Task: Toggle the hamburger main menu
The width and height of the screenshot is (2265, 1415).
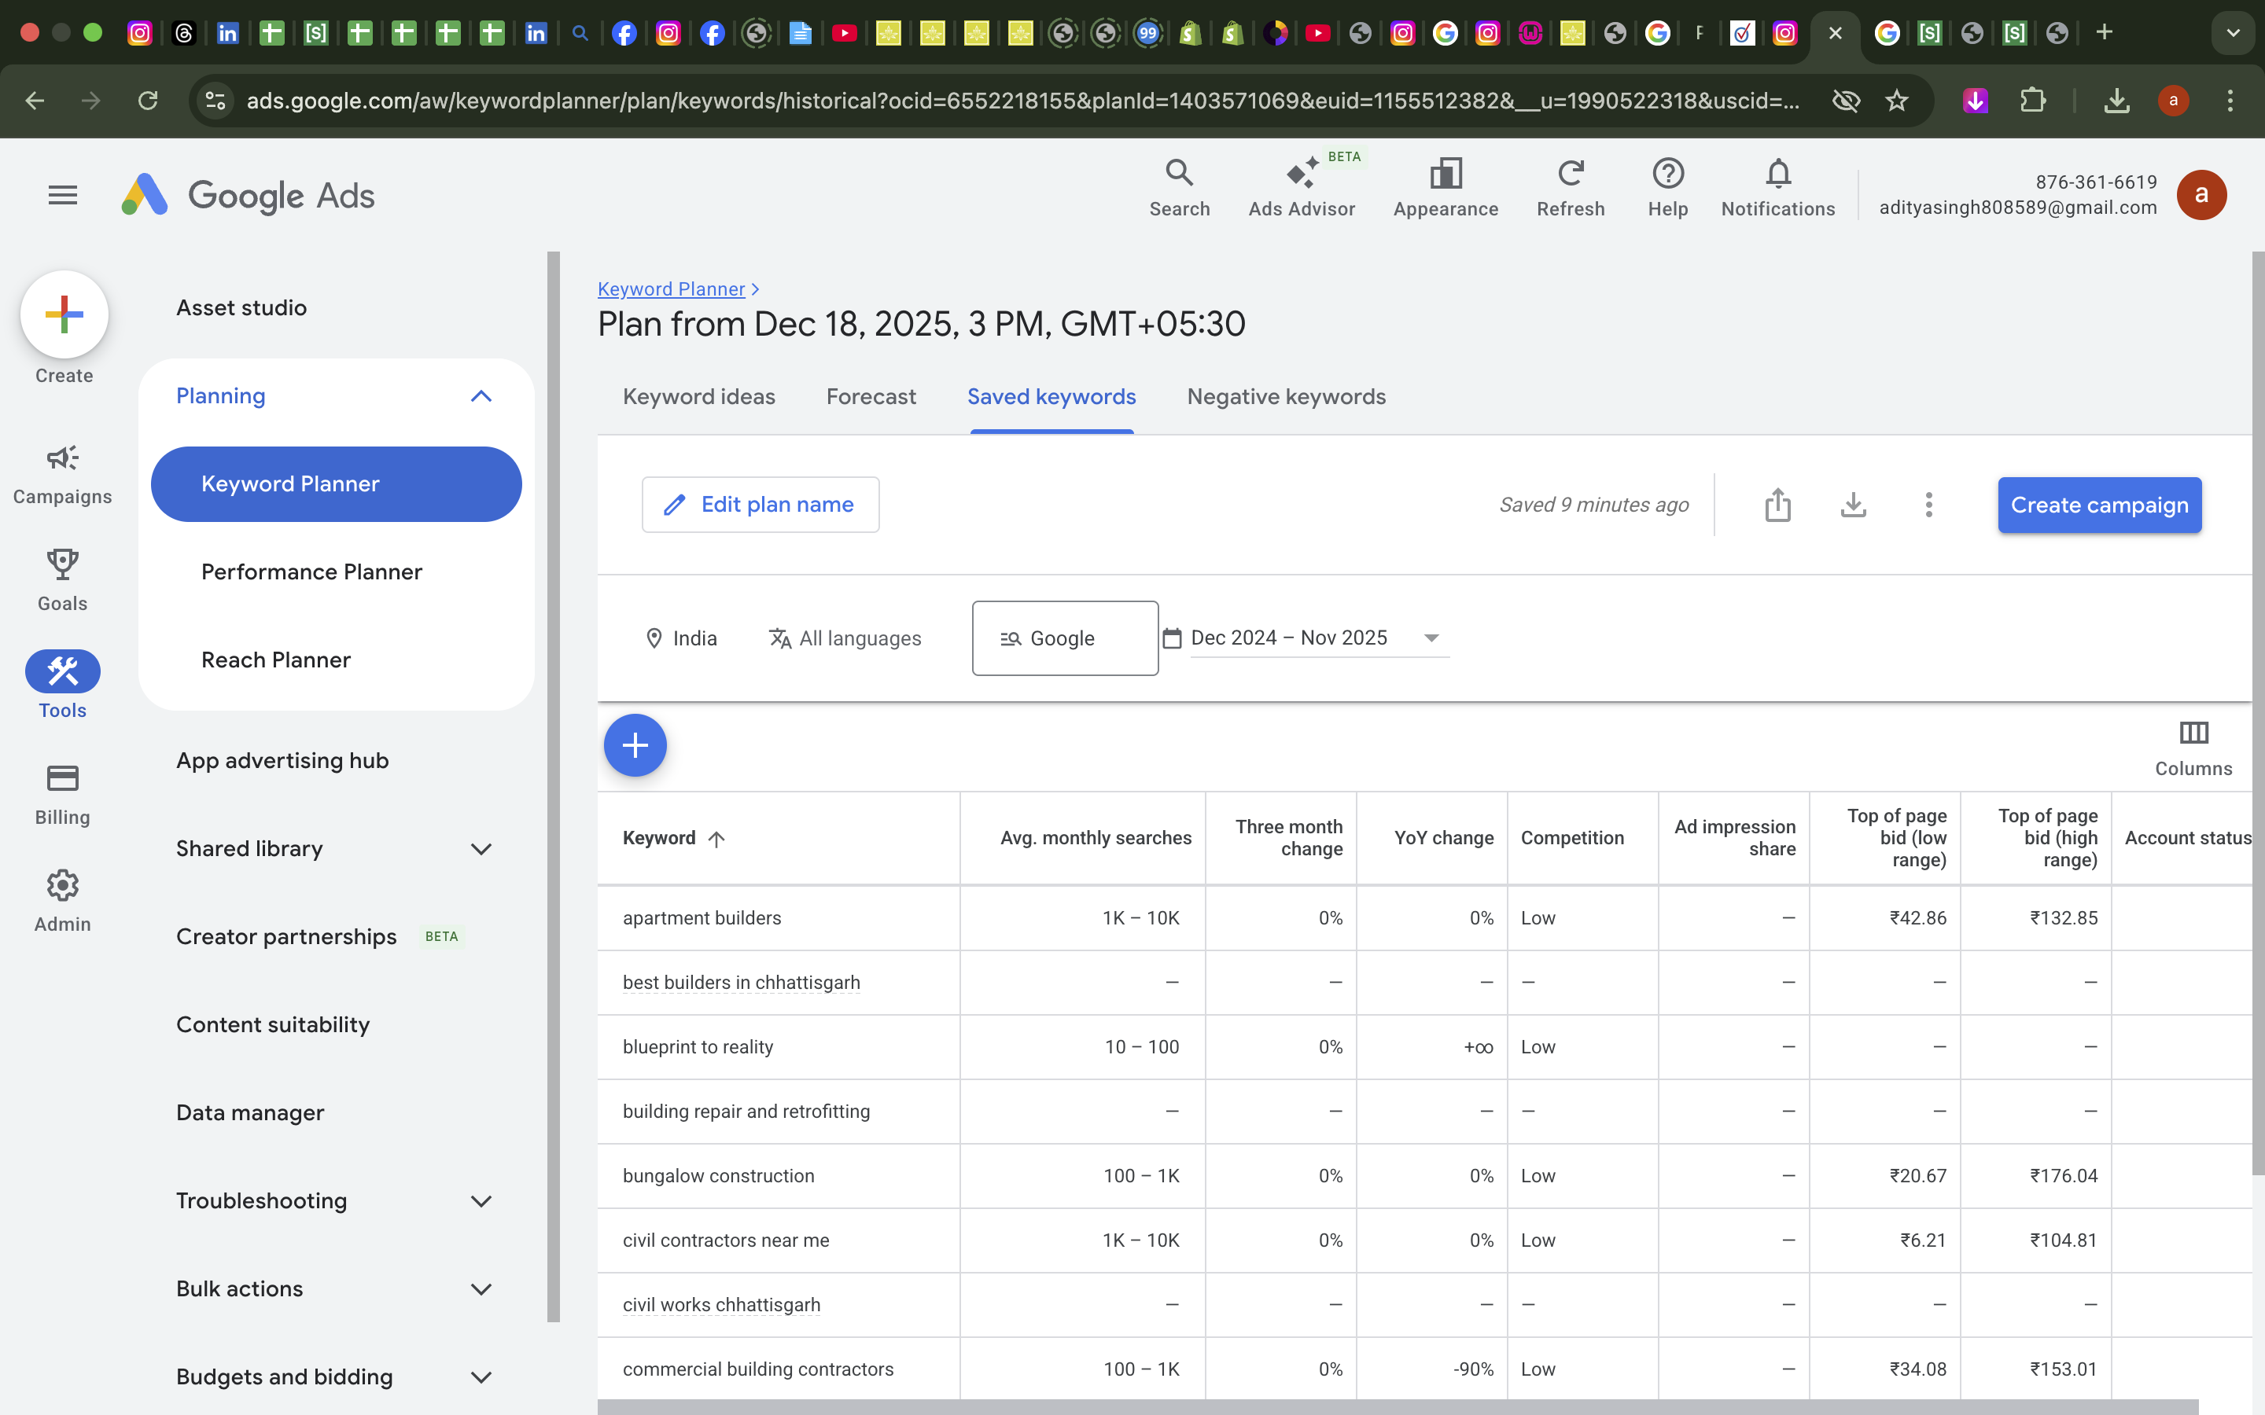Action: pyautogui.click(x=63, y=196)
